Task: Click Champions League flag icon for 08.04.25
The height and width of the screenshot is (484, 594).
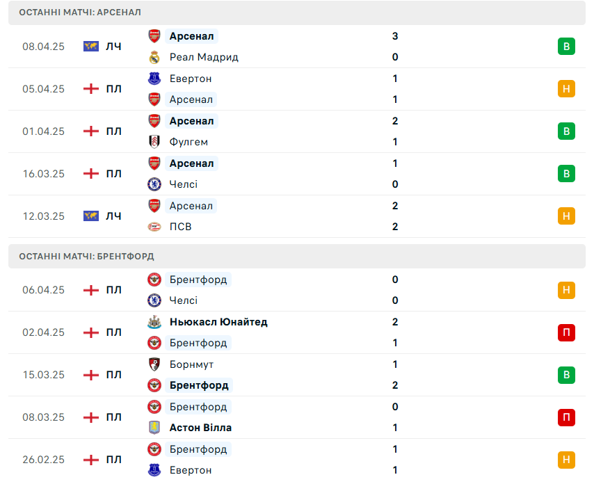Action: pyautogui.click(x=91, y=46)
